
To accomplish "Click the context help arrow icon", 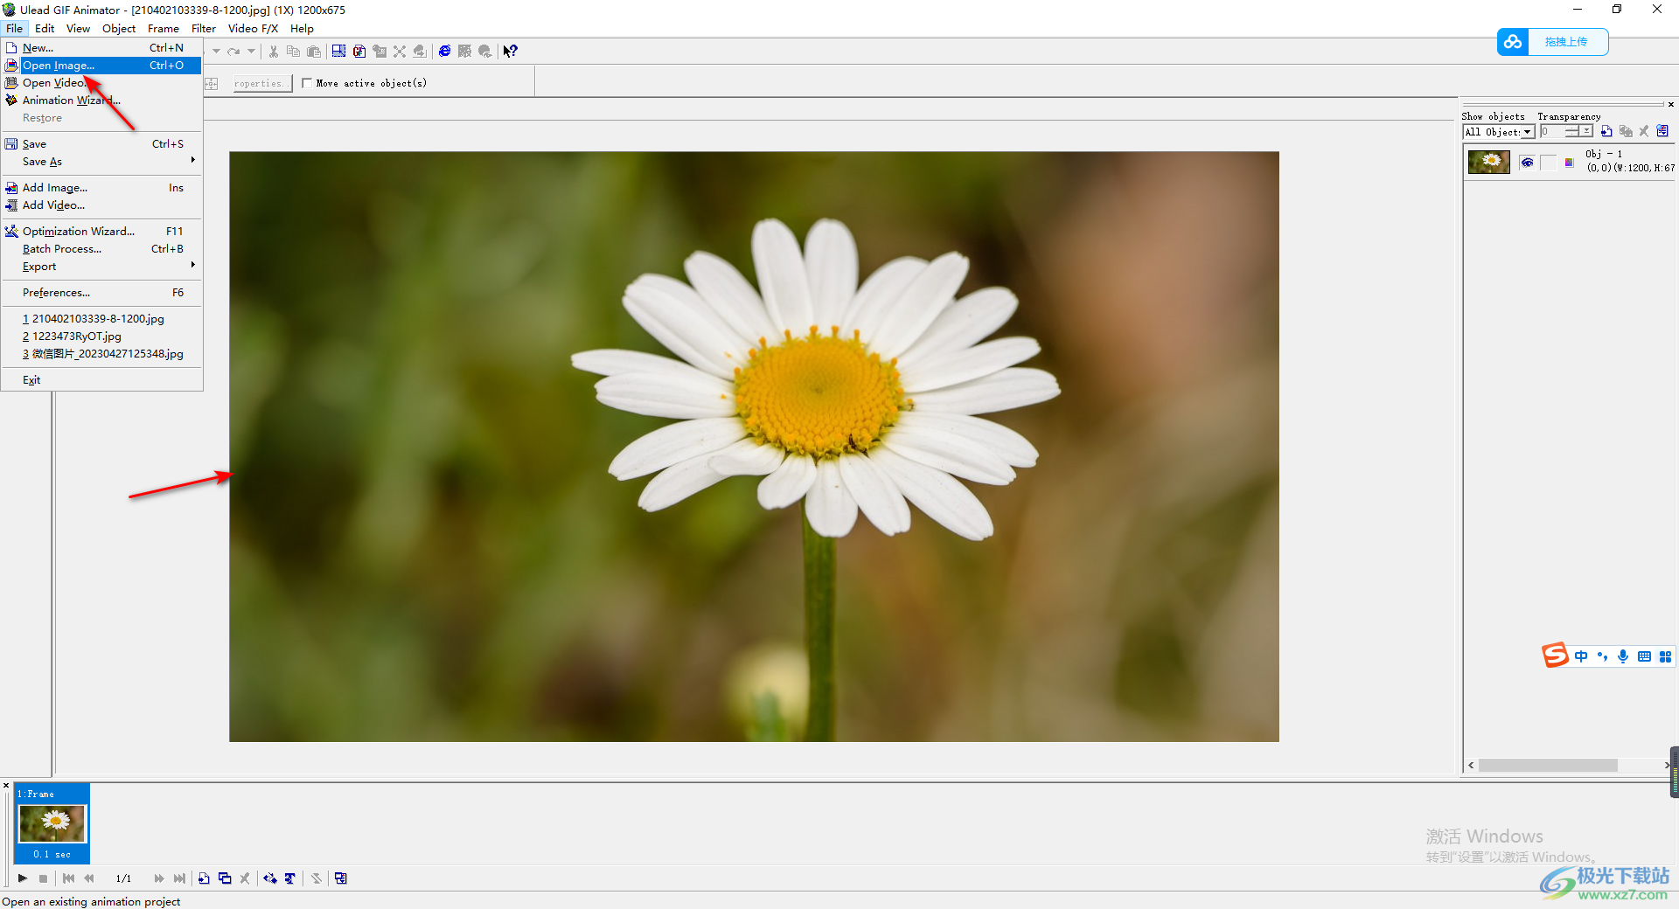I will [511, 52].
